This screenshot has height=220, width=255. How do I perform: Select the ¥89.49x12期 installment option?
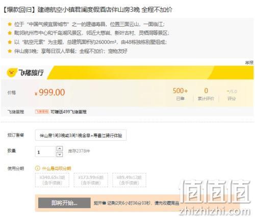[129, 180]
